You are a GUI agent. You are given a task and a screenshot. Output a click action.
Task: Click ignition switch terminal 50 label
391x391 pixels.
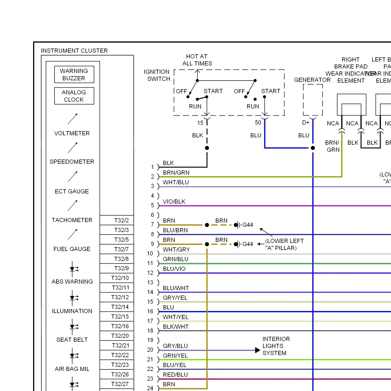(x=258, y=123)
